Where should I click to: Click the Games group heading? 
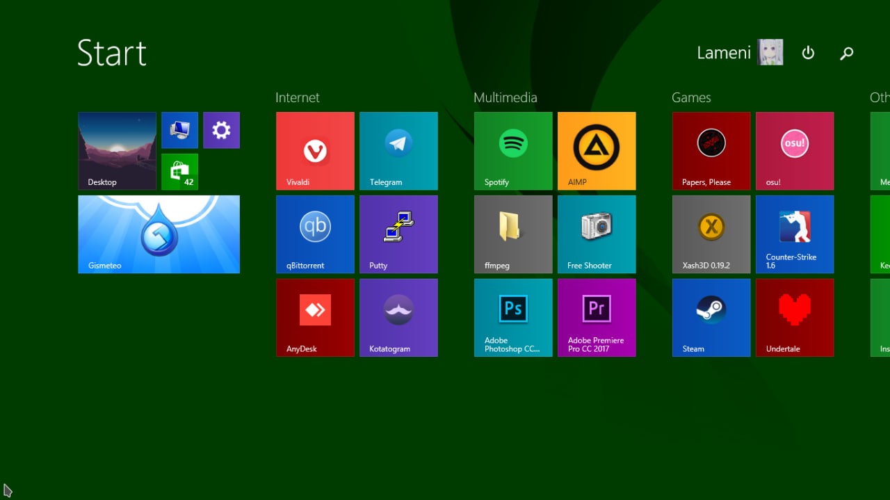click(691, 97)
